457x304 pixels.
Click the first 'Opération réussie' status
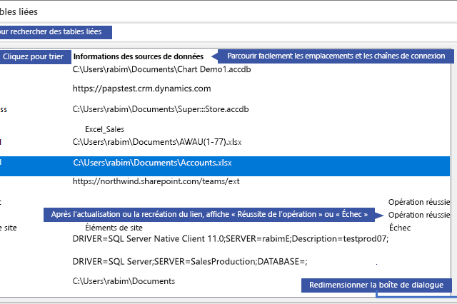tap(419, 202)
